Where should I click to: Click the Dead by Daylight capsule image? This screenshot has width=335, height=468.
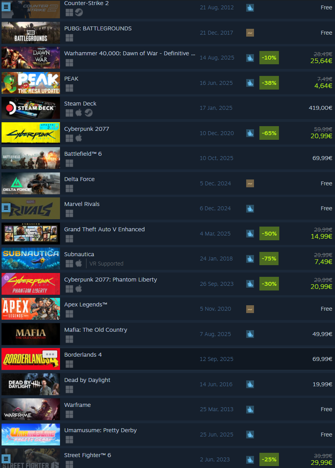coord(31,384)
